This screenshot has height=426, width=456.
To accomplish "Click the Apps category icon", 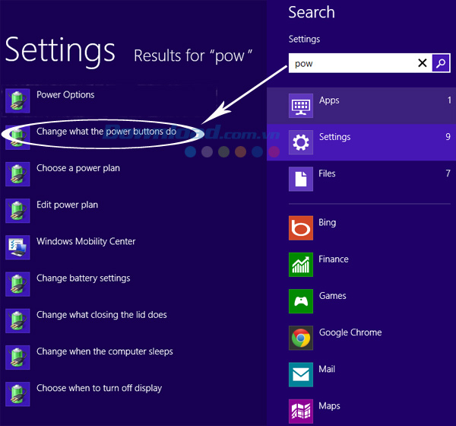I will pyautogui.click(x=301, y=106).
